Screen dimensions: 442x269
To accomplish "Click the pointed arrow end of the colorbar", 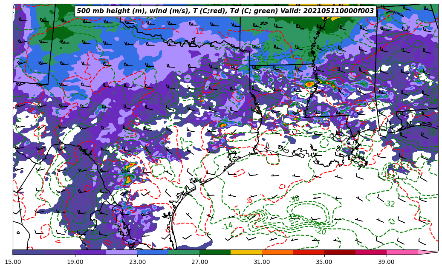I will coord(428,252).
